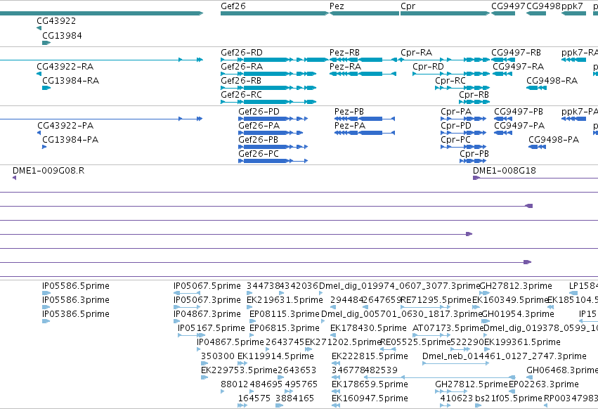Click the CG9497-PA protein

pos(503,133)
